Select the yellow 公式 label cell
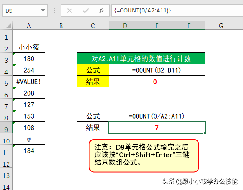Screen dimensions: 243x190 click(93, 70)
